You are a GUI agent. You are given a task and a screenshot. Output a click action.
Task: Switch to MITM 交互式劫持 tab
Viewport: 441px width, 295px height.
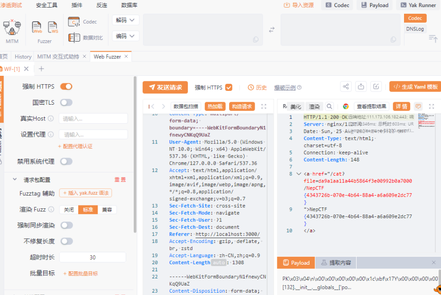point(58,56)
